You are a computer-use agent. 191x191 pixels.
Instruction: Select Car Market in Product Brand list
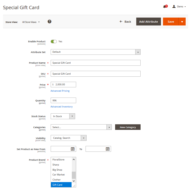[59, 175]
